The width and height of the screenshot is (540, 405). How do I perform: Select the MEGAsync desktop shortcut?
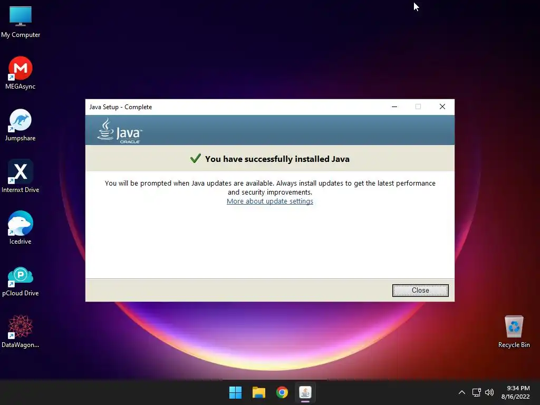tap(21, 73)
